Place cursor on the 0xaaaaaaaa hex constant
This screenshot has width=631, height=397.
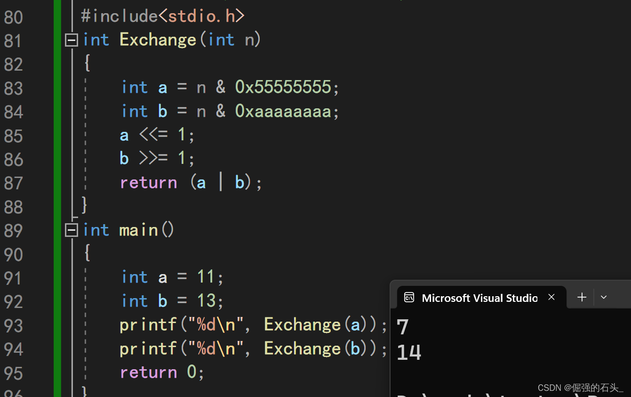pos(283,111)
